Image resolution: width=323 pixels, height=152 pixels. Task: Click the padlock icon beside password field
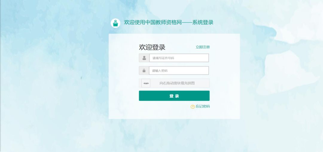click(144, 70)
